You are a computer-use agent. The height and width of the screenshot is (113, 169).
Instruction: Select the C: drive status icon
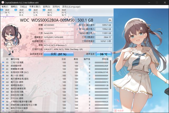point(3,10)
